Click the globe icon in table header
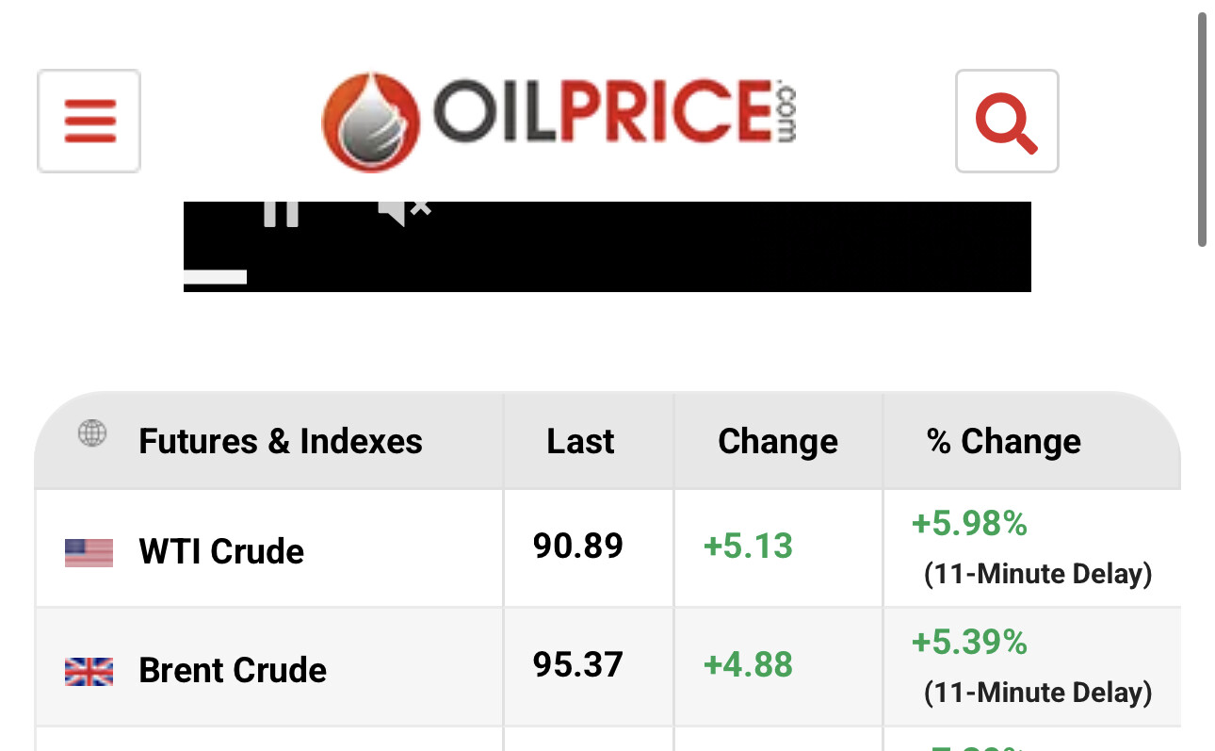1215x751 pixels. pyautogui.click(x=91, y=434)
